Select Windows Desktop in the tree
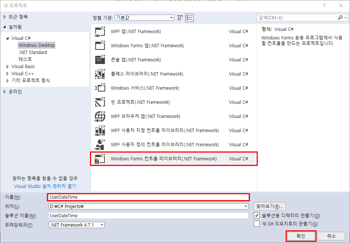The image size is (350, 243). [36, 45]
